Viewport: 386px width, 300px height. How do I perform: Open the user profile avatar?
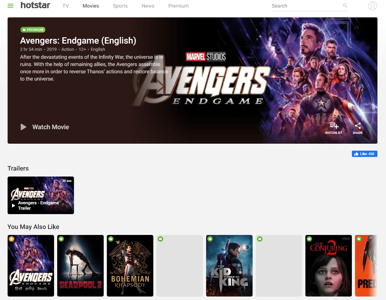coord(373,6)
